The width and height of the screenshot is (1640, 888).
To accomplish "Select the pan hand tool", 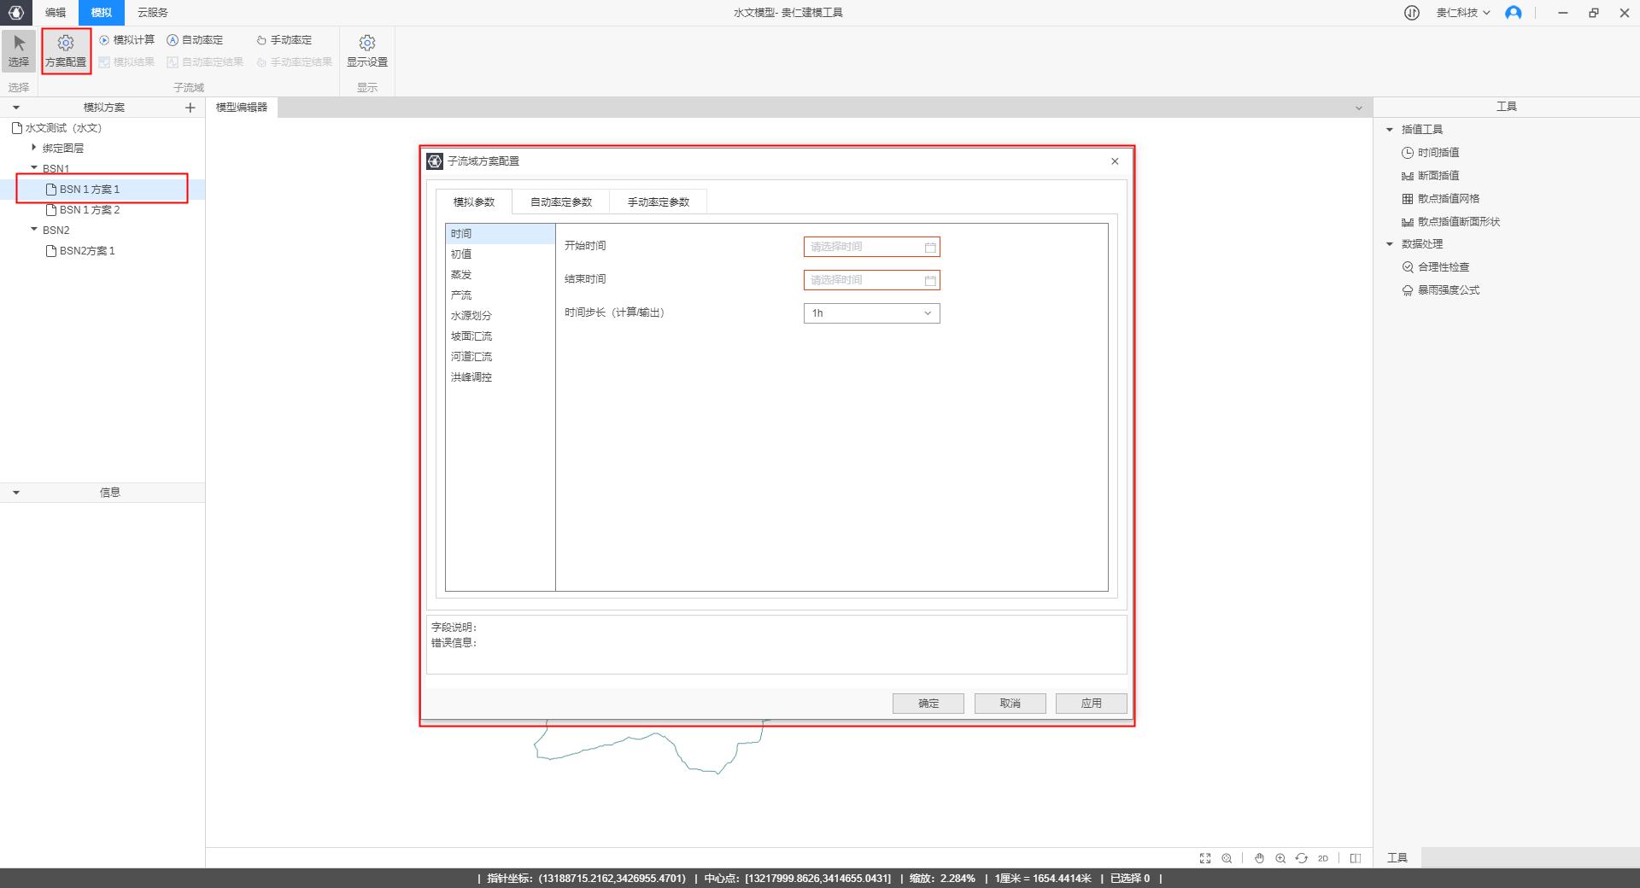I will pos(1259,858).
